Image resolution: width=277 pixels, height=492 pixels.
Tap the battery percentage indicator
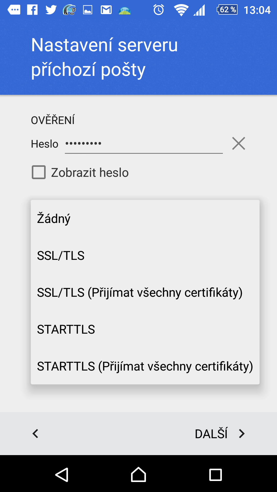(227, 10)
